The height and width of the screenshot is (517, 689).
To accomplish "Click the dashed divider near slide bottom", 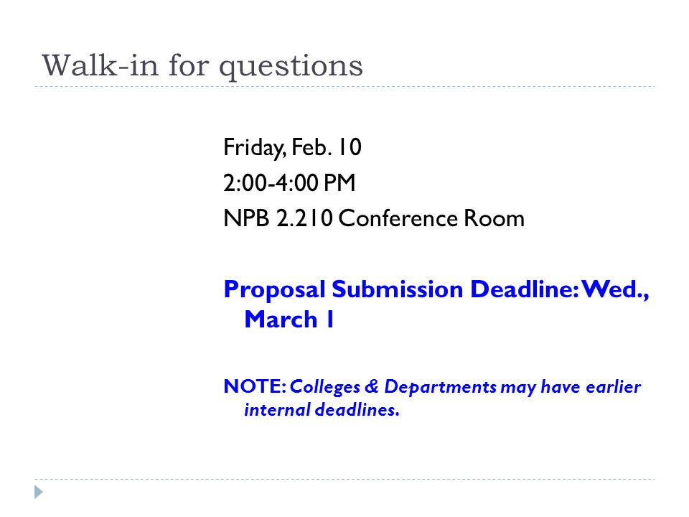I will [344, 479].
